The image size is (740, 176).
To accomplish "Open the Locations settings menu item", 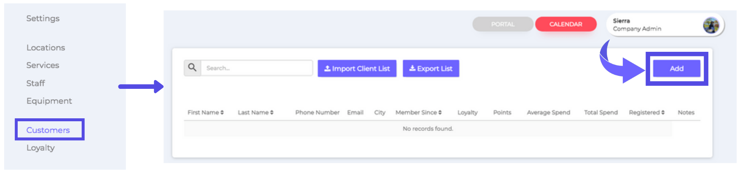I will tap(46, 48).
